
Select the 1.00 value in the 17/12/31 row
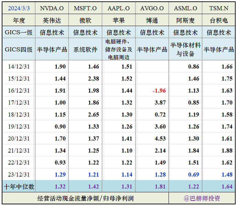pos(60,102)
